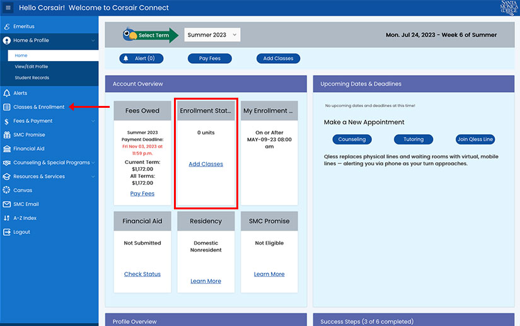Click the My Enrollment card header
Image resolution: width=520 pixels, height=326 pixels.
269,111
